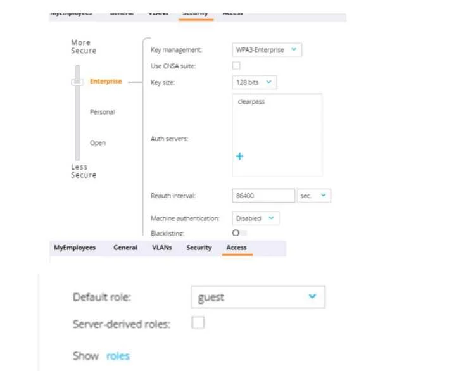Check the Server-derived roles box

click(198, 323)
